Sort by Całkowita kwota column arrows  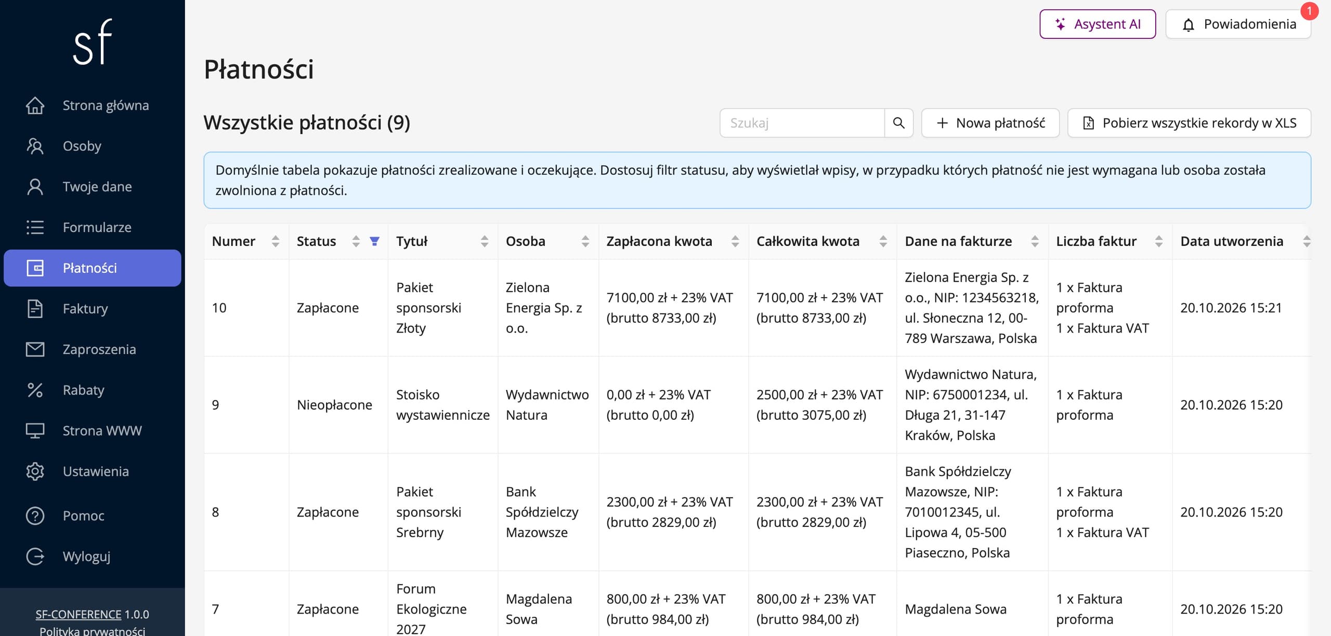[x=883, y=241]
